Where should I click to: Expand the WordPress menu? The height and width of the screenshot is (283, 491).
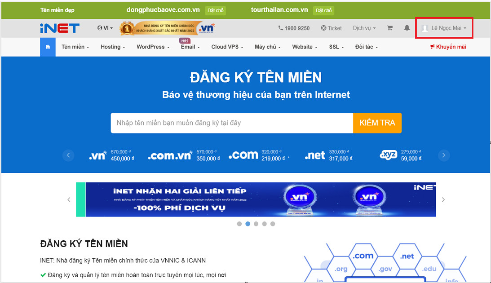click(153, 47)
